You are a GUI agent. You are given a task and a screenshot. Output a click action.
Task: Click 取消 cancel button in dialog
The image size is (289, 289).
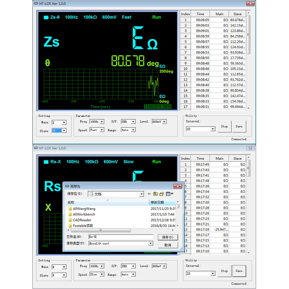point(168,245)
